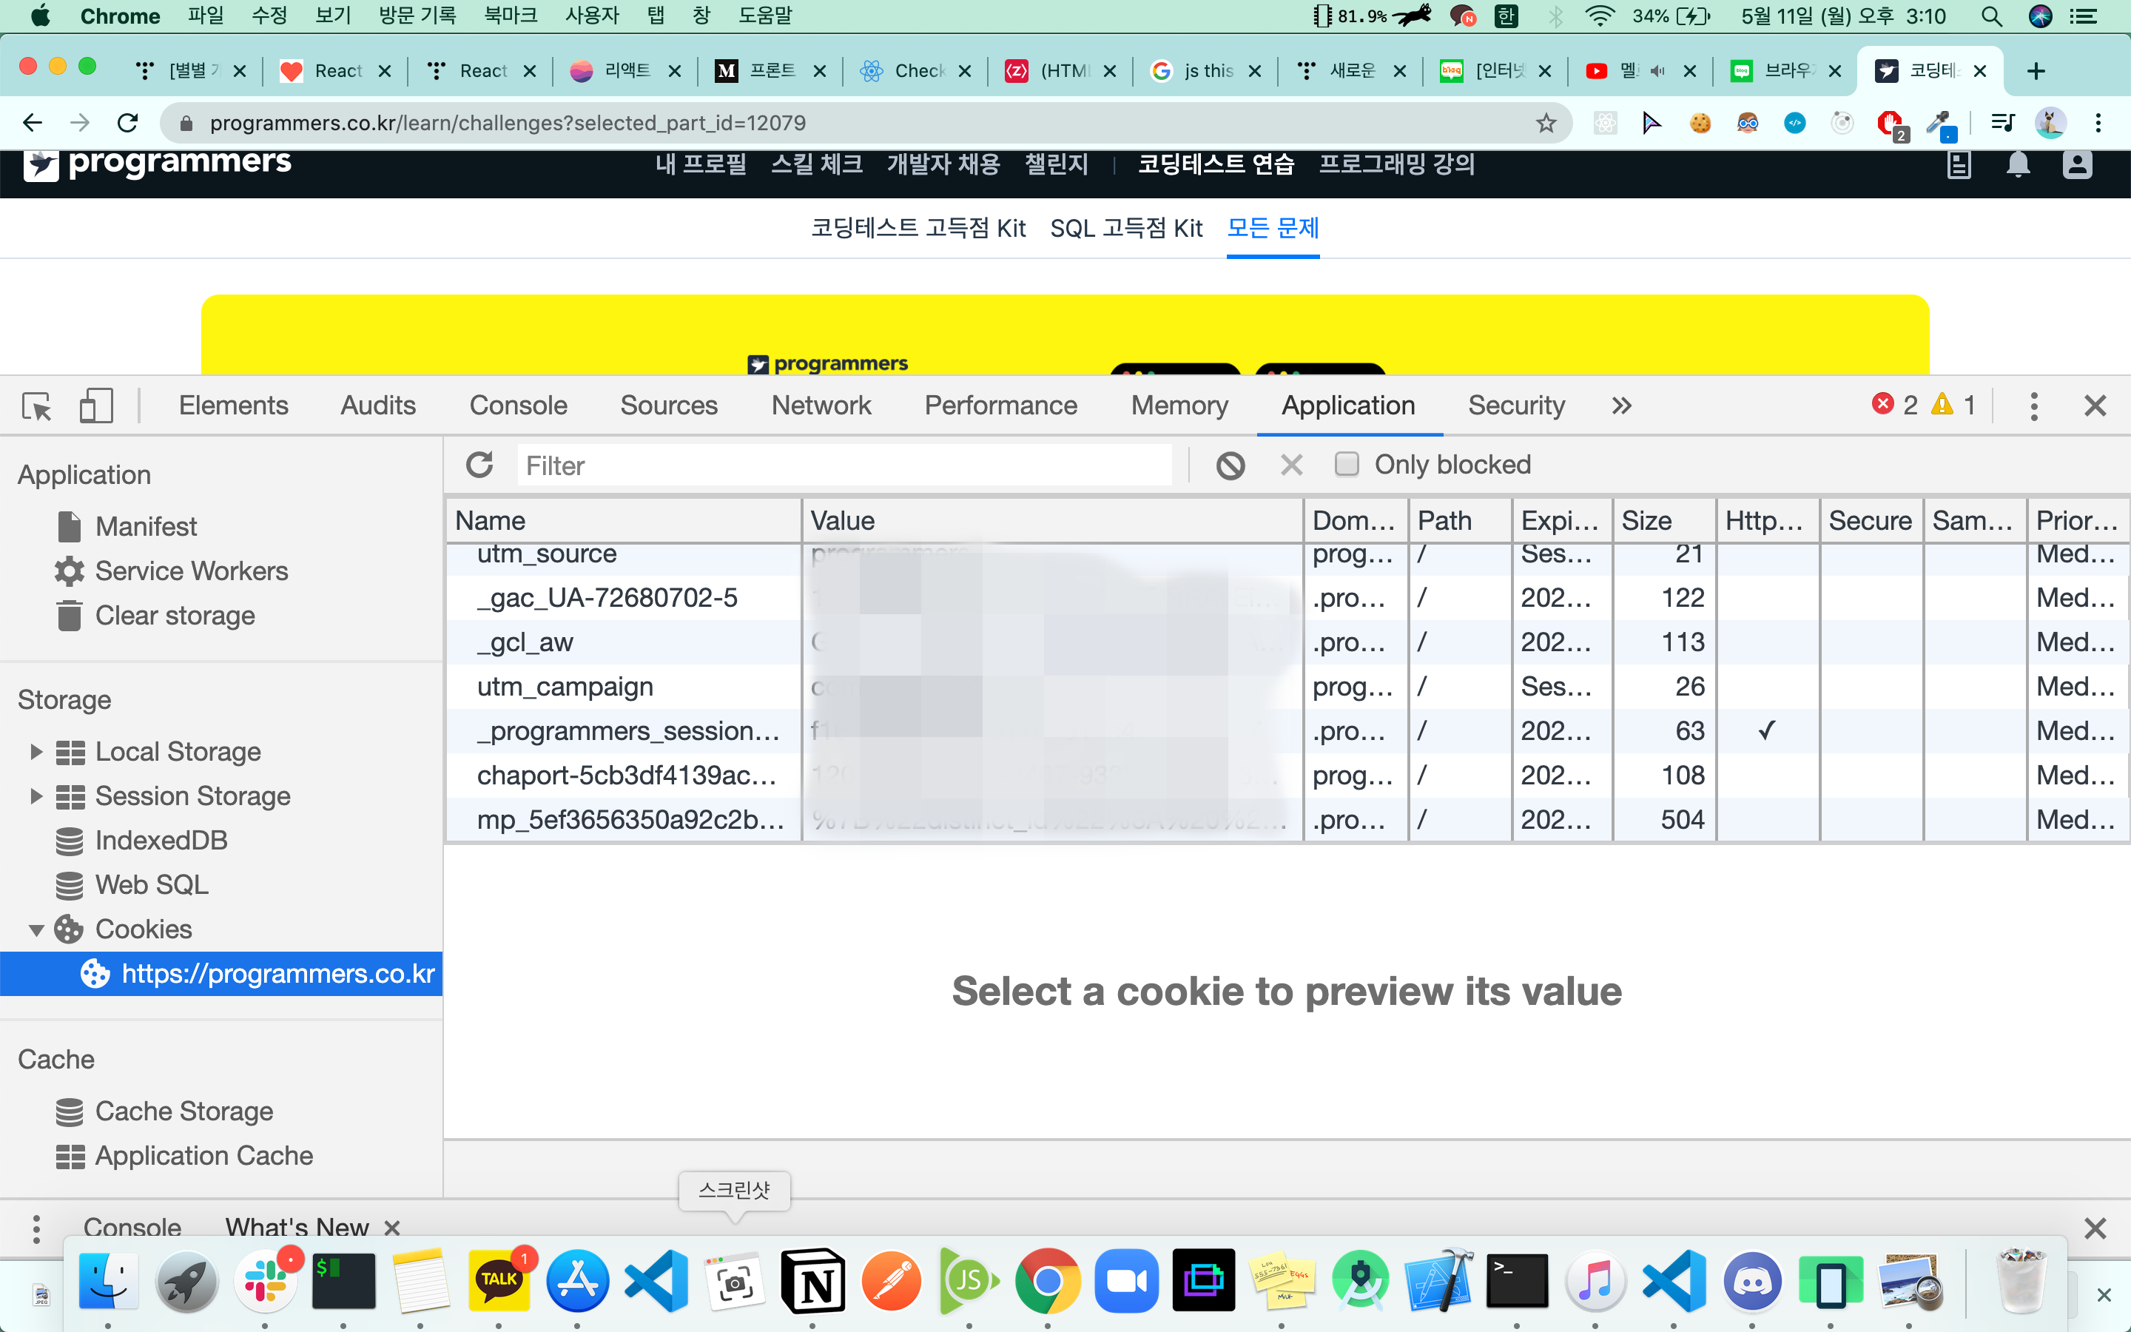Click the DevTools inspect element icon
Screen dimensions: 2131x1332
pos(37,406)
